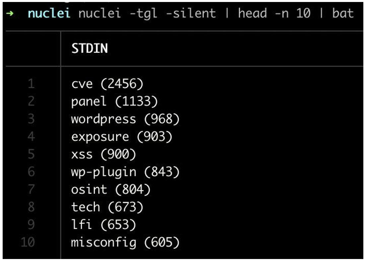Image resolution: width=366 pixels, height=261 pixels.
Task: Click the head command in the pipeline
Action: [x=253, y=14]
